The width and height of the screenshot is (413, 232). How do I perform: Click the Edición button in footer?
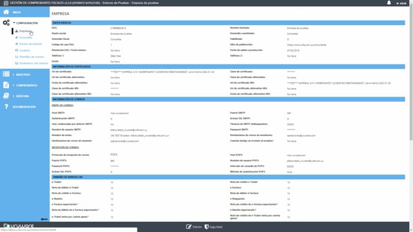[x=194, y=227]
